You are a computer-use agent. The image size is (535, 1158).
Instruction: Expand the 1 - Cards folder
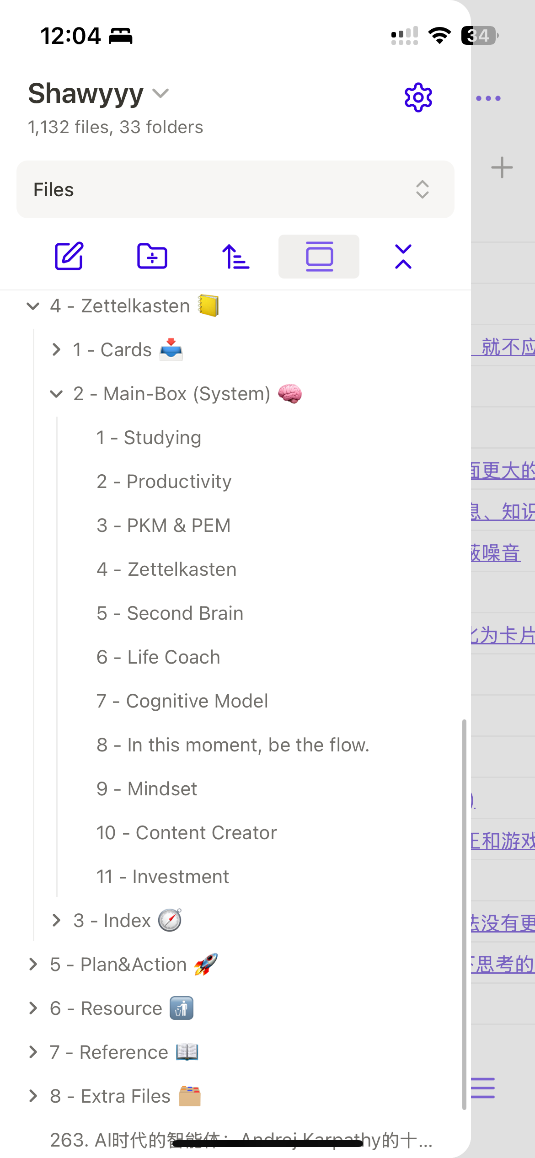pyautogui.click(x=56, y=350)
